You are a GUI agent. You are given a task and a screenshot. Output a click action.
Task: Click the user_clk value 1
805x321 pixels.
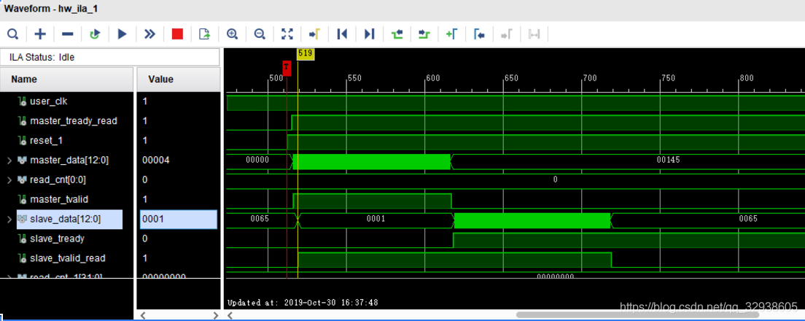(x=145, y=101)
